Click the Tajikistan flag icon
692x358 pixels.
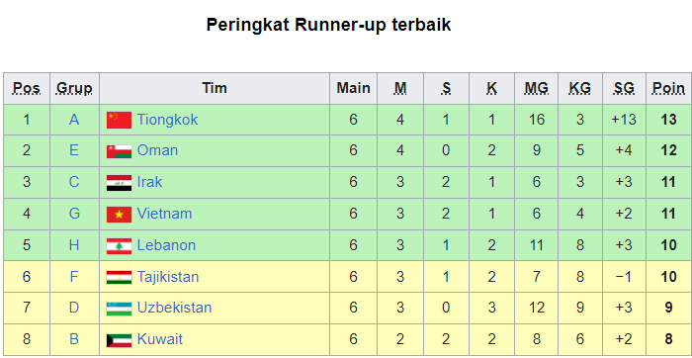point(119,277)
